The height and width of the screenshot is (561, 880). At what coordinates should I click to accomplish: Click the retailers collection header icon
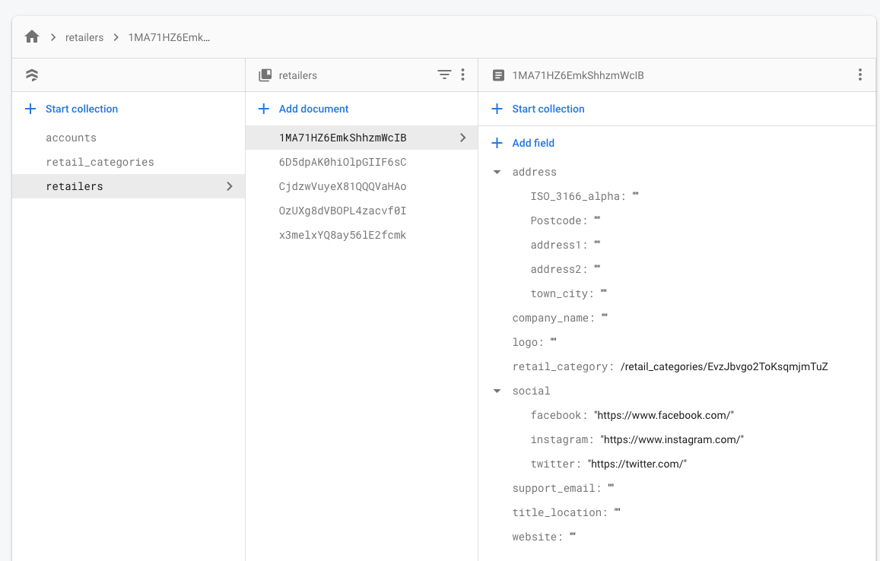tap(265, 75)
